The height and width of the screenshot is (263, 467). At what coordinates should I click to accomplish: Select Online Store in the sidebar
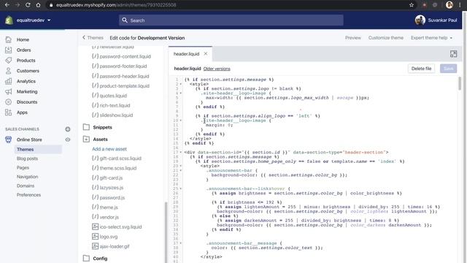(x=29, y=140)
